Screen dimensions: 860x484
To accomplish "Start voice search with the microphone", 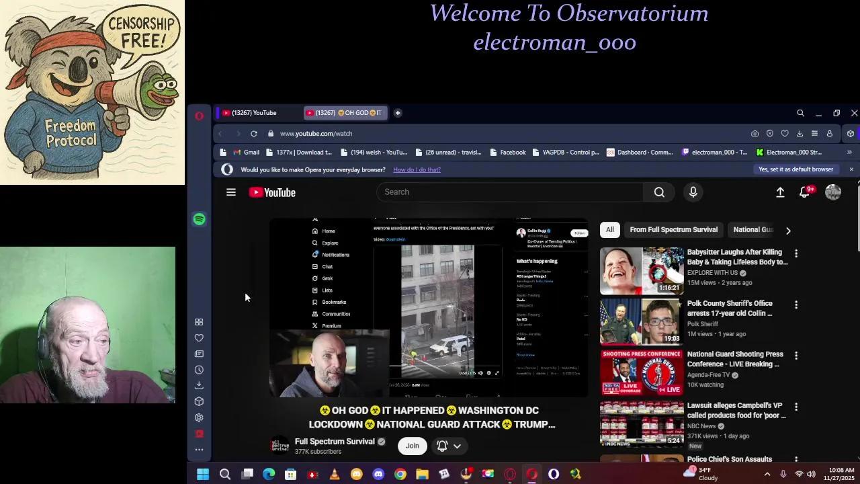I will (x=693, y=192).
